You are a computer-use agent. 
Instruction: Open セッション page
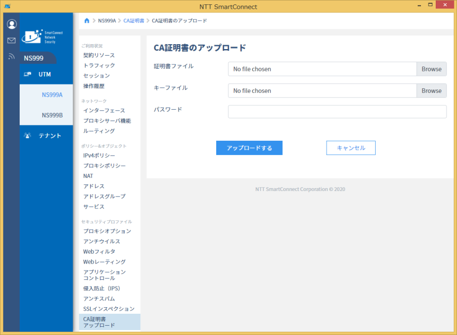[x=97, y=76]
